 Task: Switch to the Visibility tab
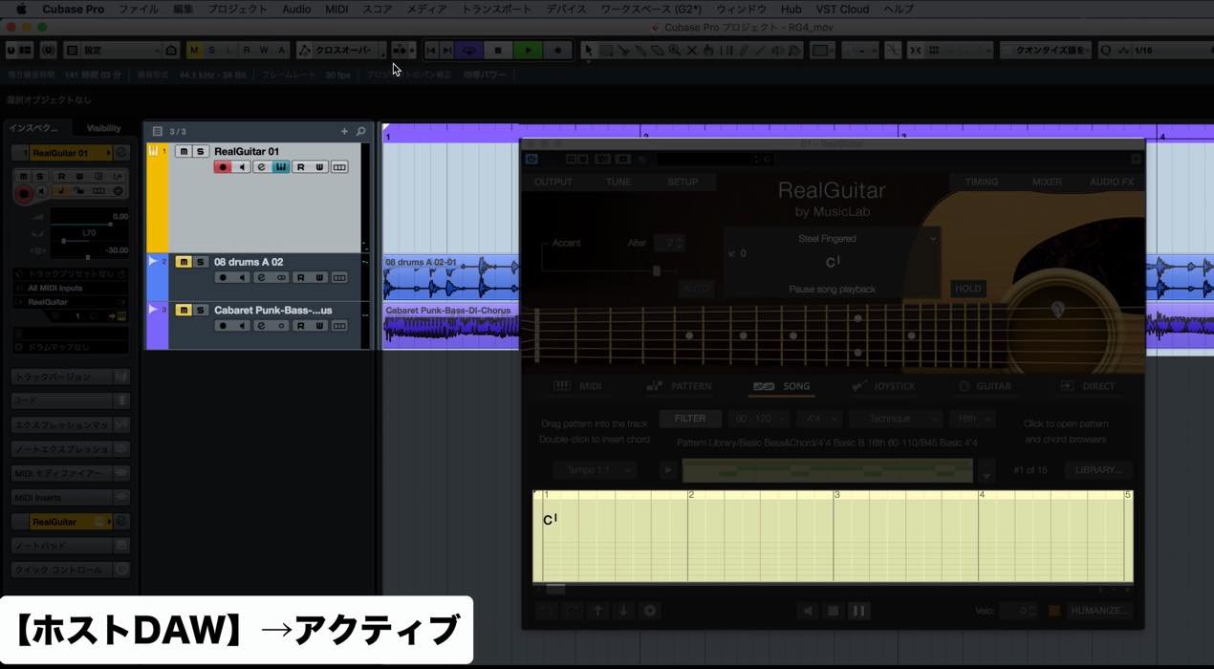104,128
